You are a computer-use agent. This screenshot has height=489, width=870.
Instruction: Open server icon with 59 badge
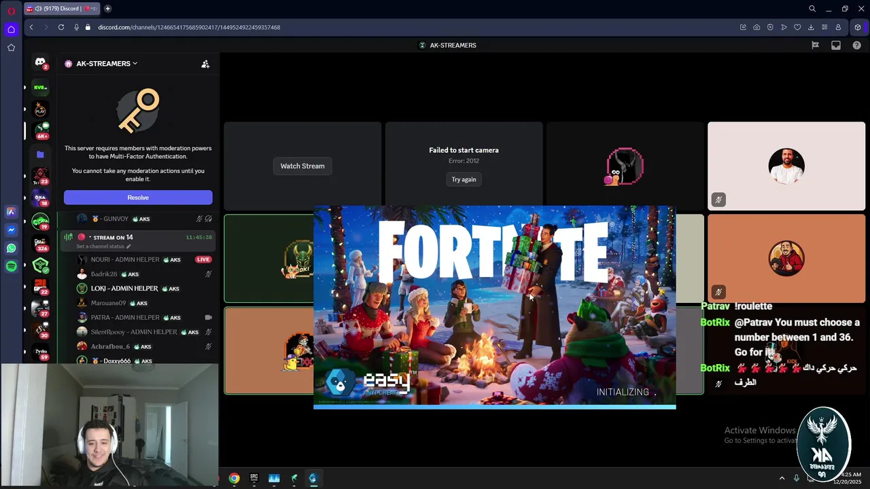40,352
